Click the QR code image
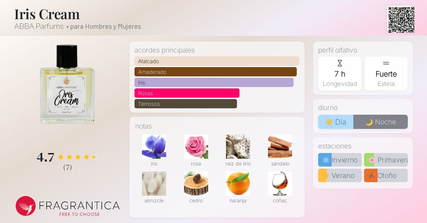Image resolution: width=427 pixels, height=223 pixels. [401, 20]
